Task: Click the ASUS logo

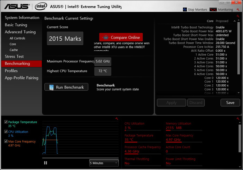Action: pyautogui.click(x=17, y=6)
